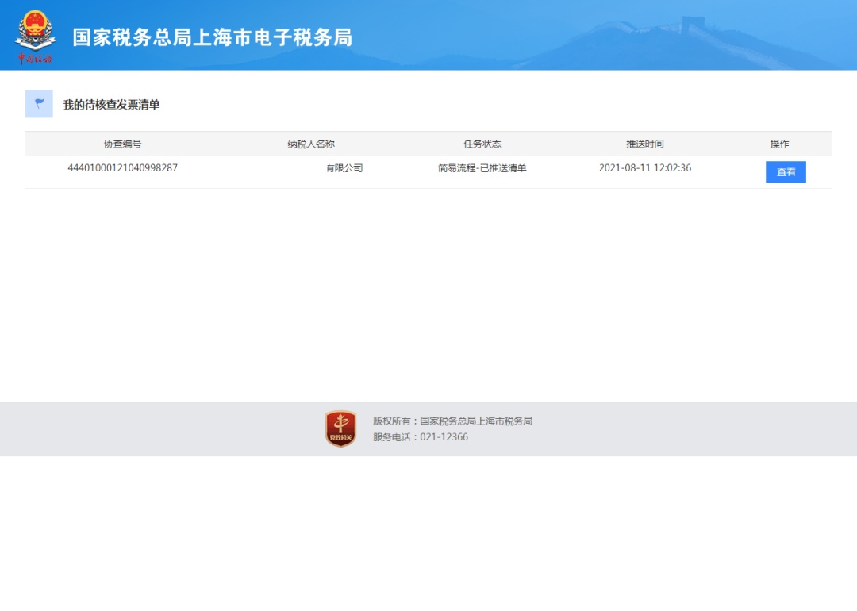Click the 有限公司 taxpayer name cell
Image resolution: width=857 pixels, height=611 pixels.
tap(344, 168)
